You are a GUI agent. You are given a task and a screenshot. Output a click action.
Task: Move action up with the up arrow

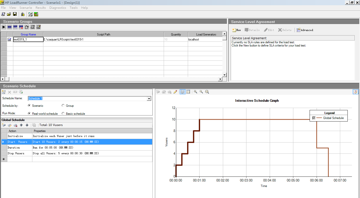click(x=21, y=125)
